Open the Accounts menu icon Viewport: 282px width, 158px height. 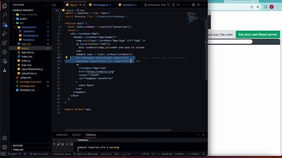[x=5, y=138]
